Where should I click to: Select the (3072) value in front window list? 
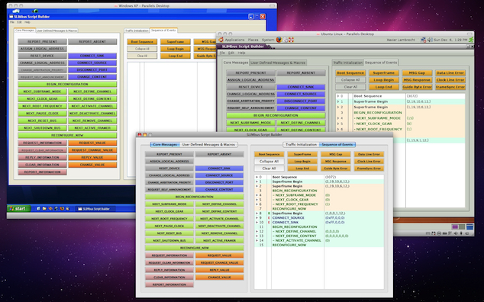tap(330, 177)
